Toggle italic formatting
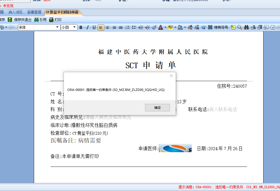Viewport: 280px width, 191px height. [x=88, y=27]
